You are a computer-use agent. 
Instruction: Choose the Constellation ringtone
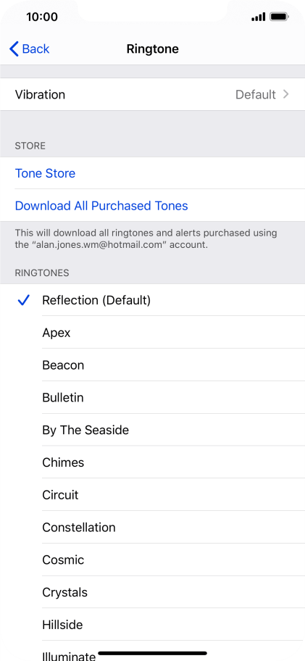pos(152,528)
